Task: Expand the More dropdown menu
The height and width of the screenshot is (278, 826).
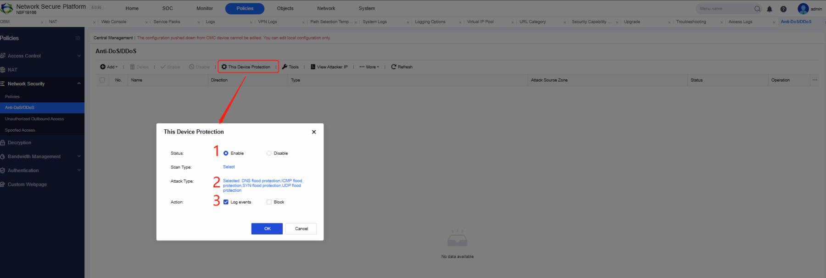Action: [x=369, y=67]
